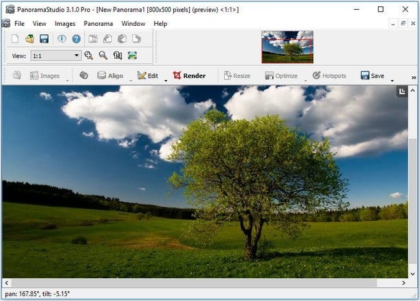The height and width of the screenshot is (301, 420).
Task: Save project using the floppy disk icon
Action: (44, 39)
